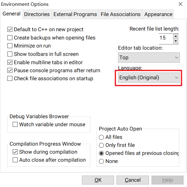This screenshot has height=187, width=187.
Task: Decrease recent file list length with down arrow
Action: pyautogui.click(x=176, y=41)
